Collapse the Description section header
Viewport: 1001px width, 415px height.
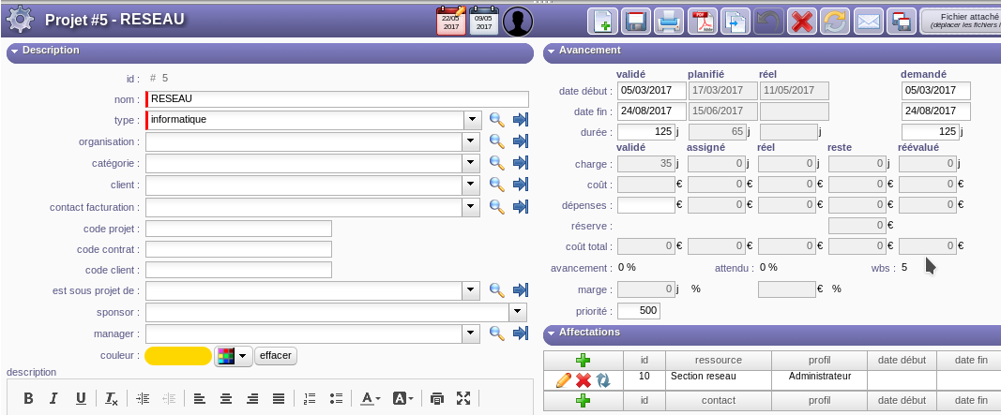[14, 51]
